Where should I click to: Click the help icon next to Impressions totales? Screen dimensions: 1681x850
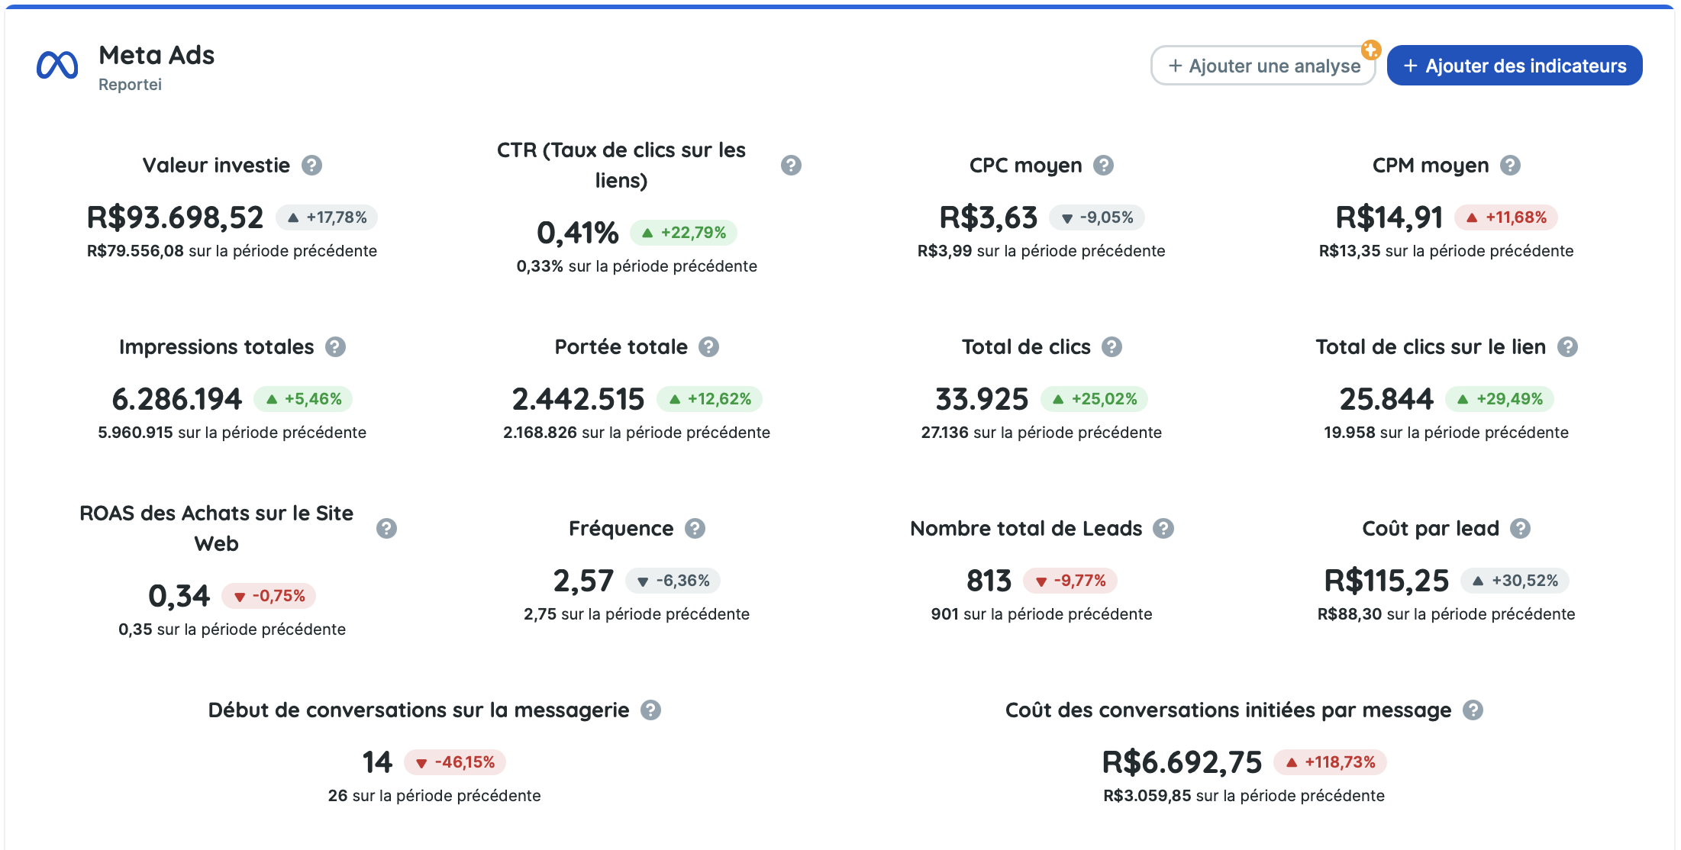click(x=334, y=346)
